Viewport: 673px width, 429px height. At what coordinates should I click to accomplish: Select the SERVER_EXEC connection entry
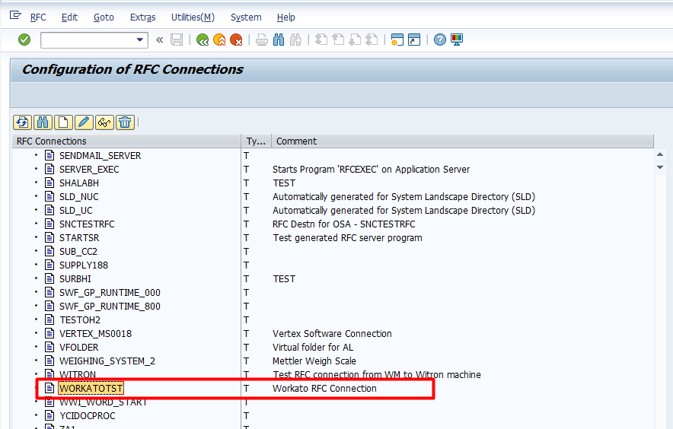[x=89, y=170]
